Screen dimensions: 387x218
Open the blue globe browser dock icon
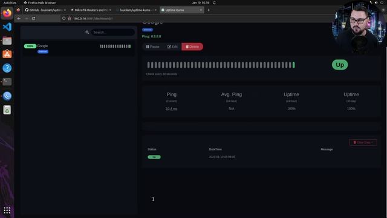pos(7,96)
